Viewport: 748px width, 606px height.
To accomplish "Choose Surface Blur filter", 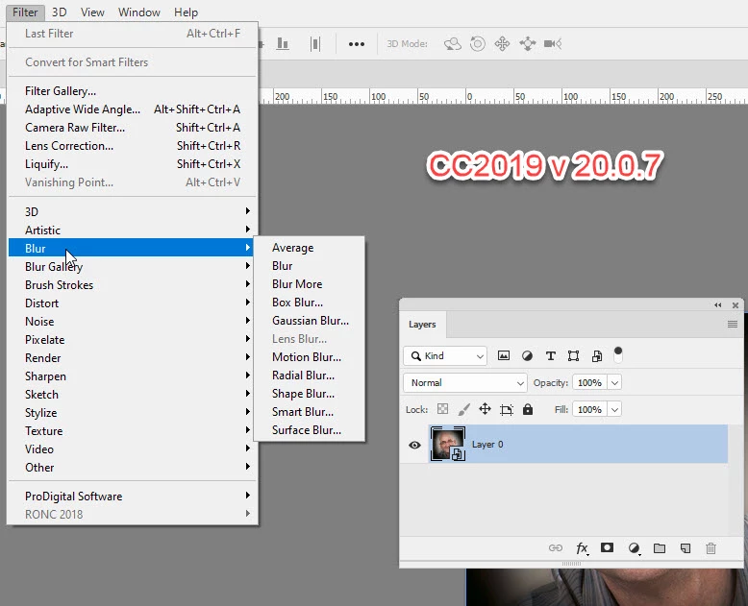I will (311, 429).
